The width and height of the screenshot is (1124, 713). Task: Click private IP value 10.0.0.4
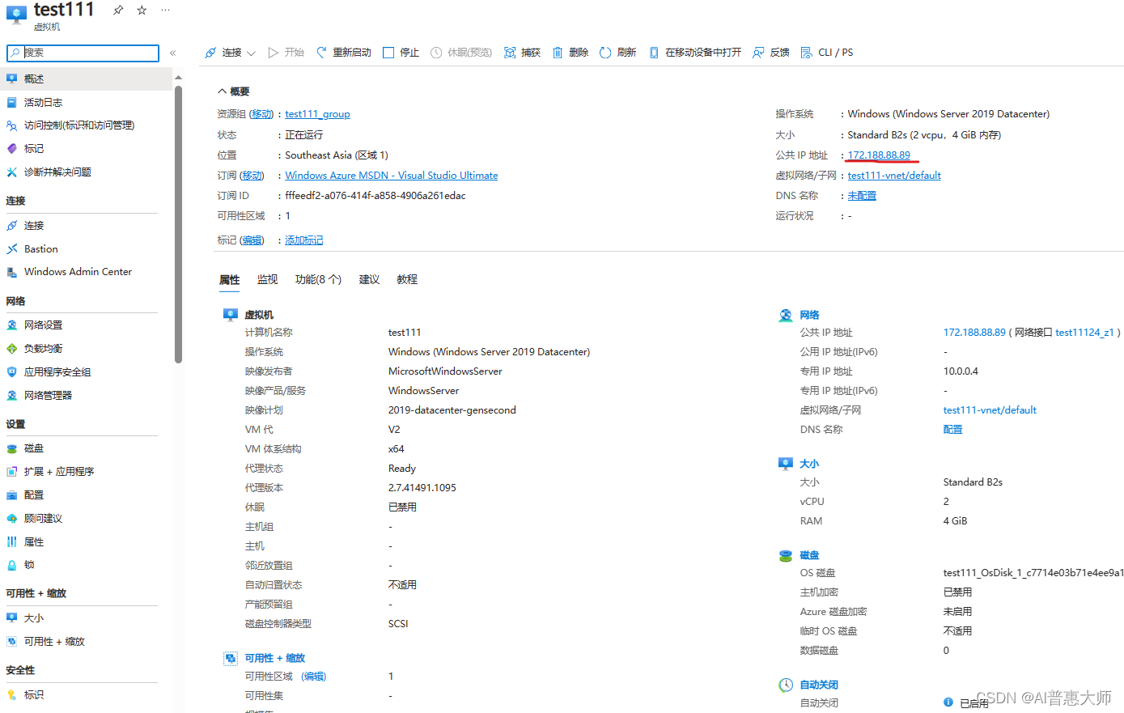click(x=961, y=371)
